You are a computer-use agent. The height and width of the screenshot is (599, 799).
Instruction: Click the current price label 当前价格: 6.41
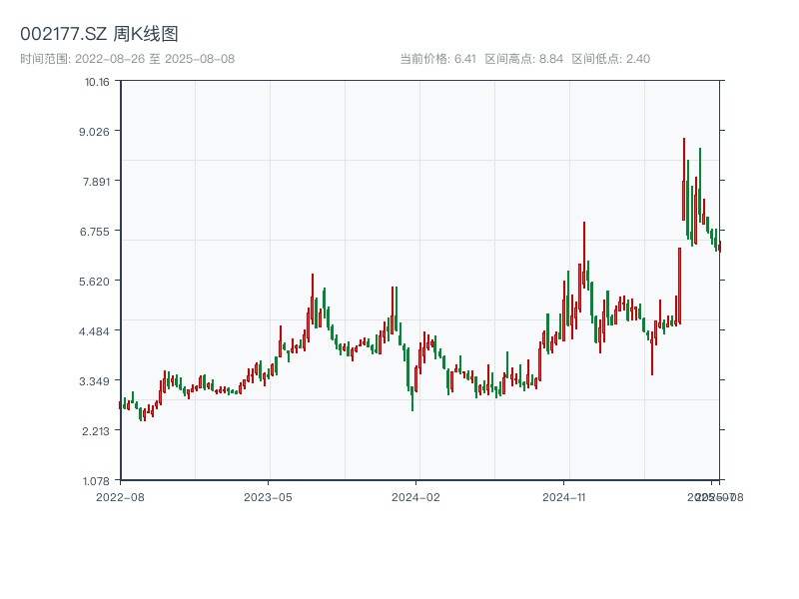[x=437, y=59]
